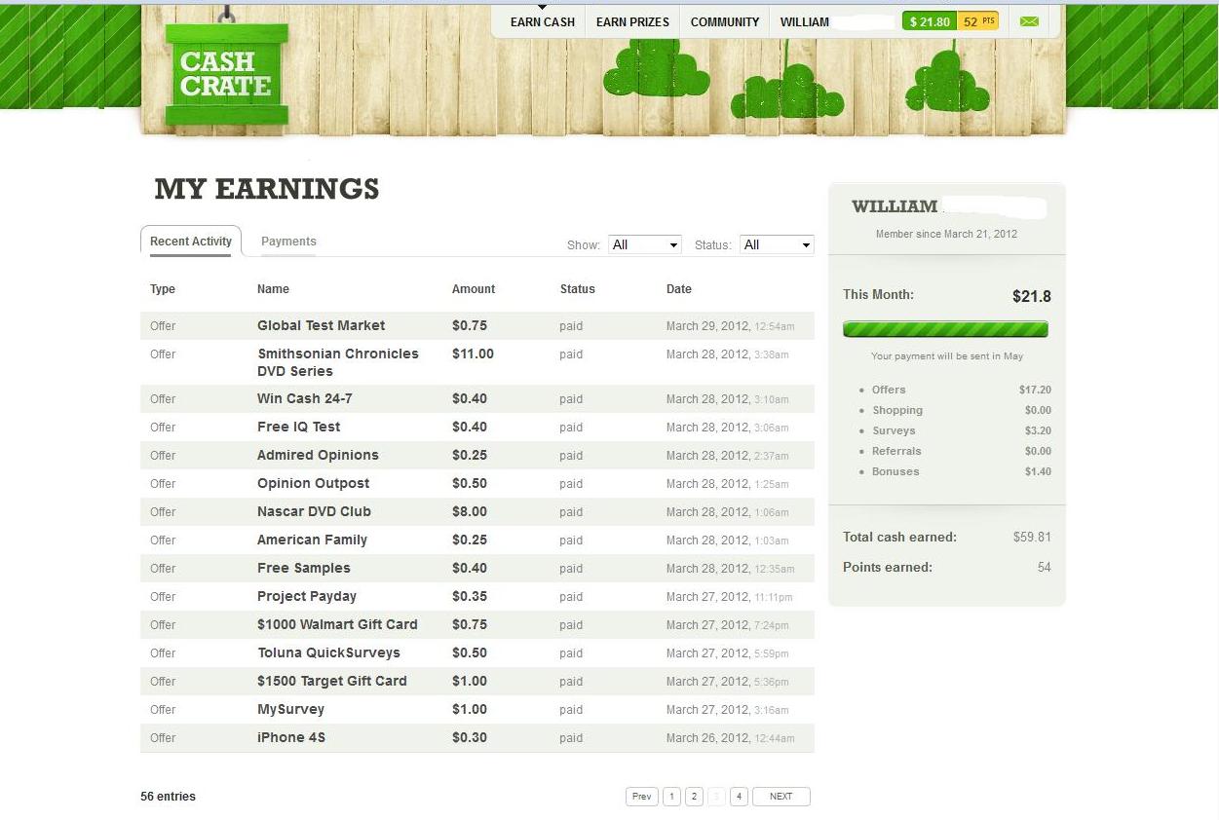Click the Referrals earnings line

pyautogui.click(x=896, y=451)
